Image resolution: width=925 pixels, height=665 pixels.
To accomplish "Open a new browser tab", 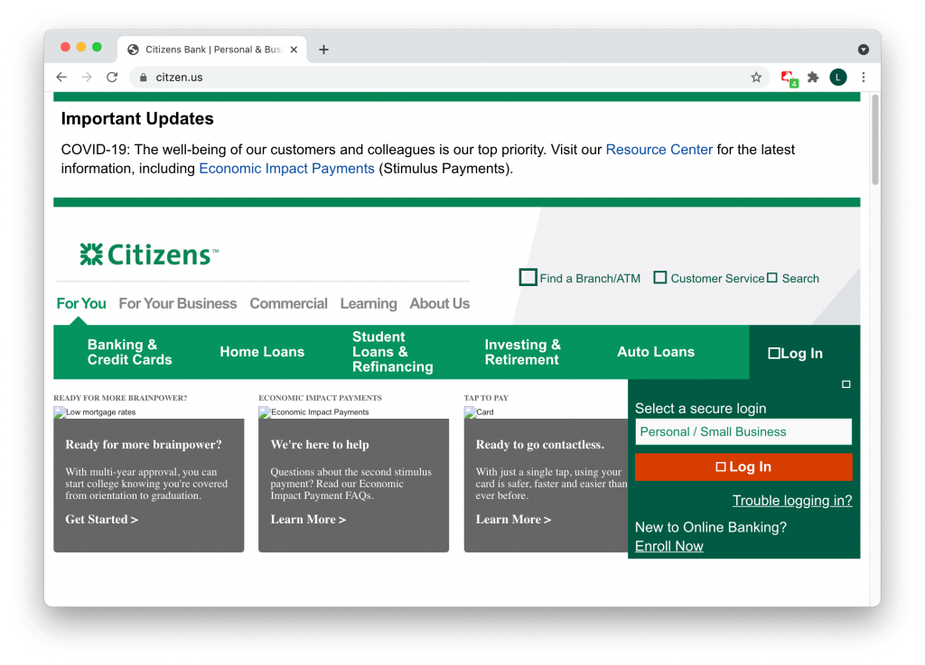I will 324,50.
